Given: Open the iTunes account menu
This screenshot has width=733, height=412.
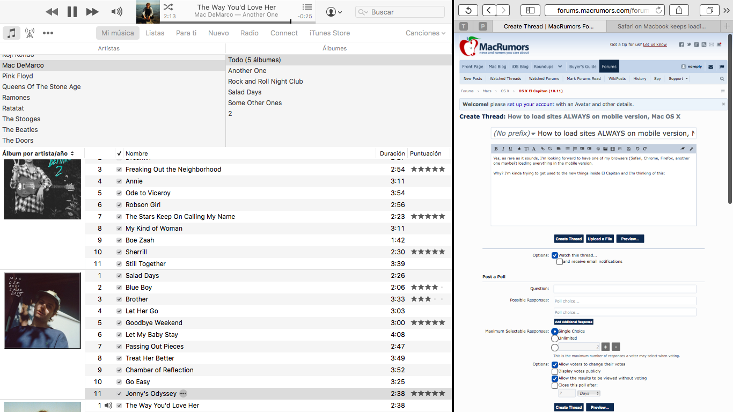Looking at the screenshot, I should [334, 12].
